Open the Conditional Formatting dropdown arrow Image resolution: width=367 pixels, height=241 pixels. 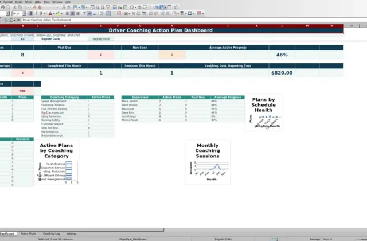[x=202, y=14]
